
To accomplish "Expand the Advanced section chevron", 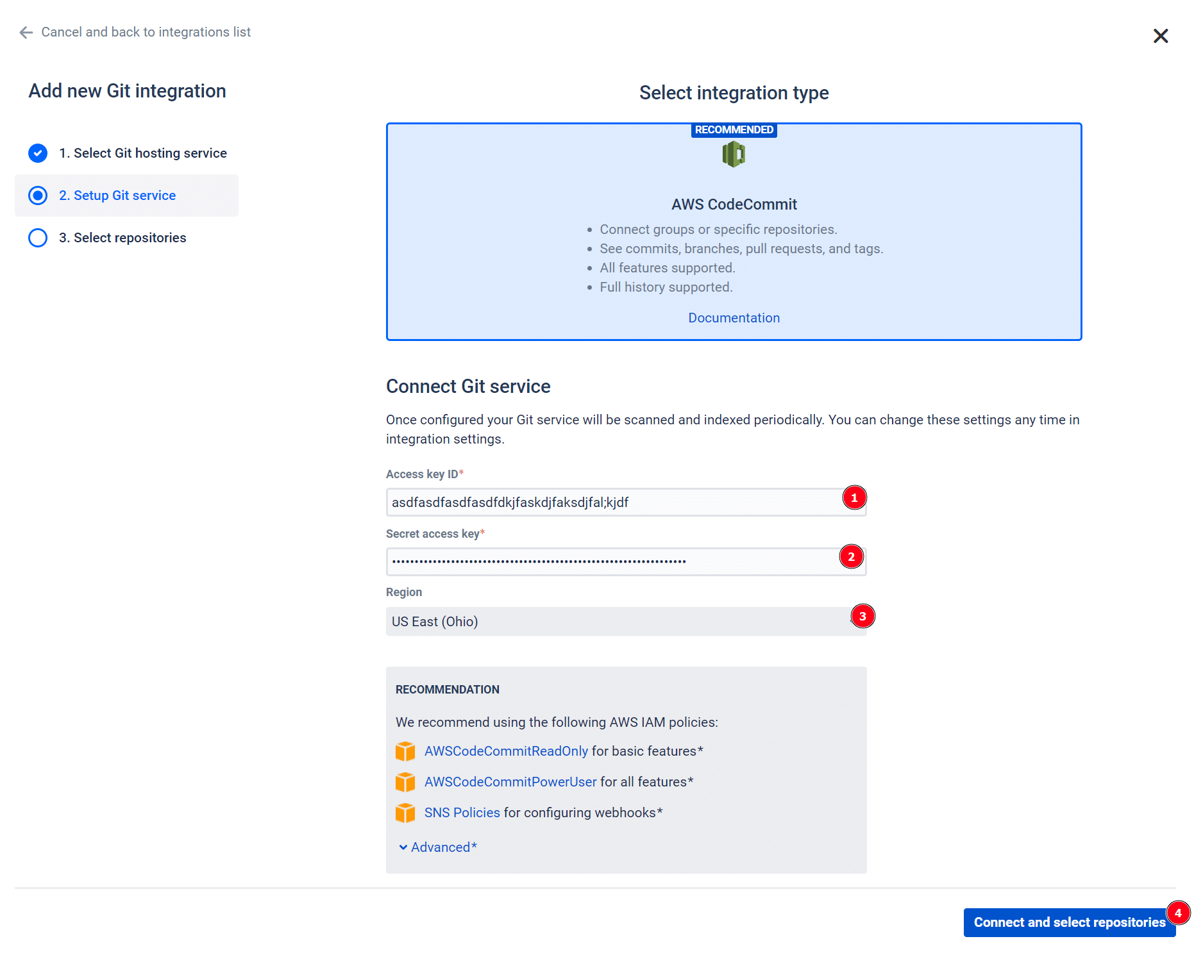I will pyautogui.click(x=403, y=847).
